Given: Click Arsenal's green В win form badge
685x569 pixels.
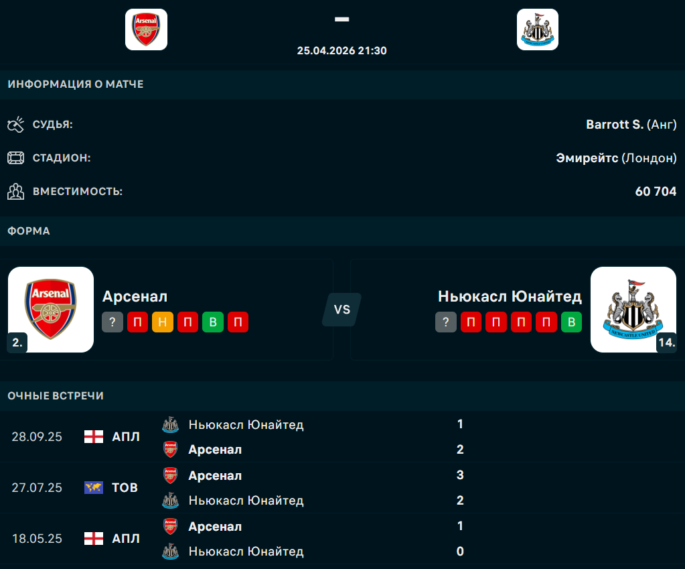Looking at the screenshot, I should pyautogui.click(x=213, y=322).
